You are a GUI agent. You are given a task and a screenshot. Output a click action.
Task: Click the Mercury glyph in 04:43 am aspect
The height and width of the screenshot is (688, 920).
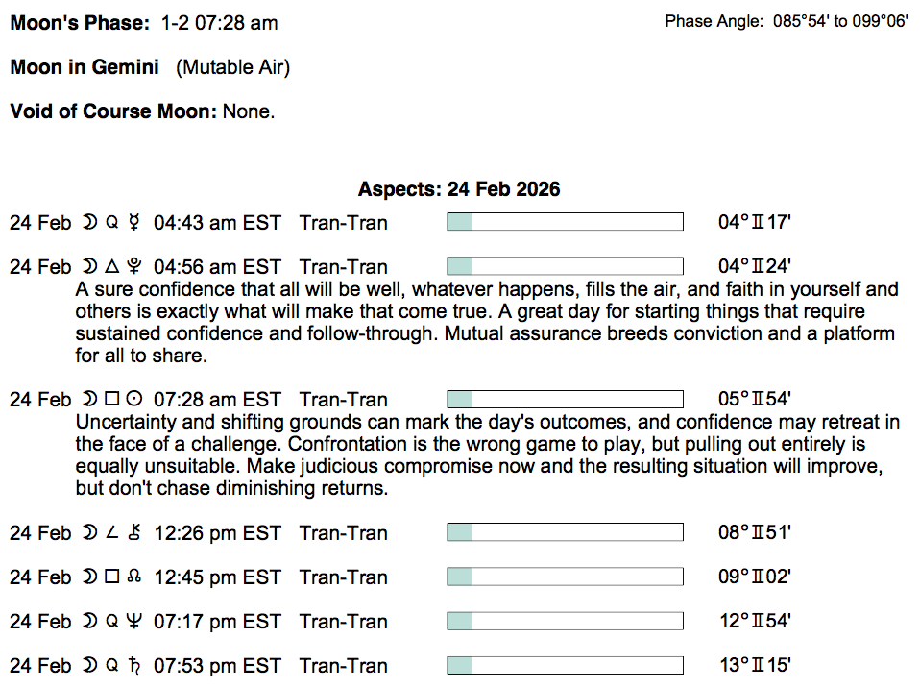(135, 223)
